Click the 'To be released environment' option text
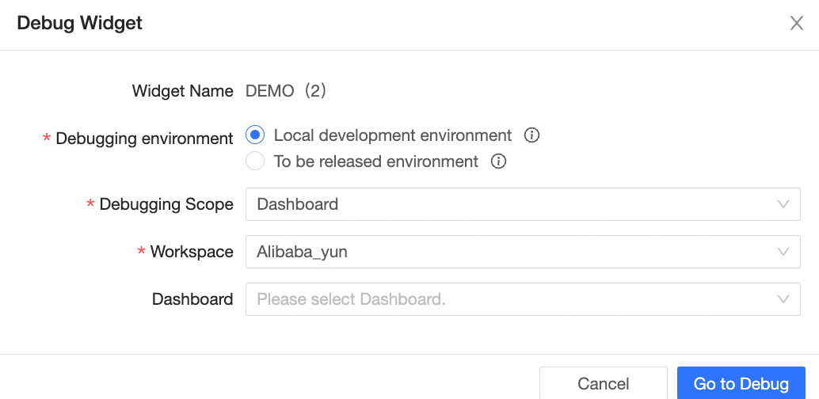Screen dimensions: 819x399 coord(376,161)
